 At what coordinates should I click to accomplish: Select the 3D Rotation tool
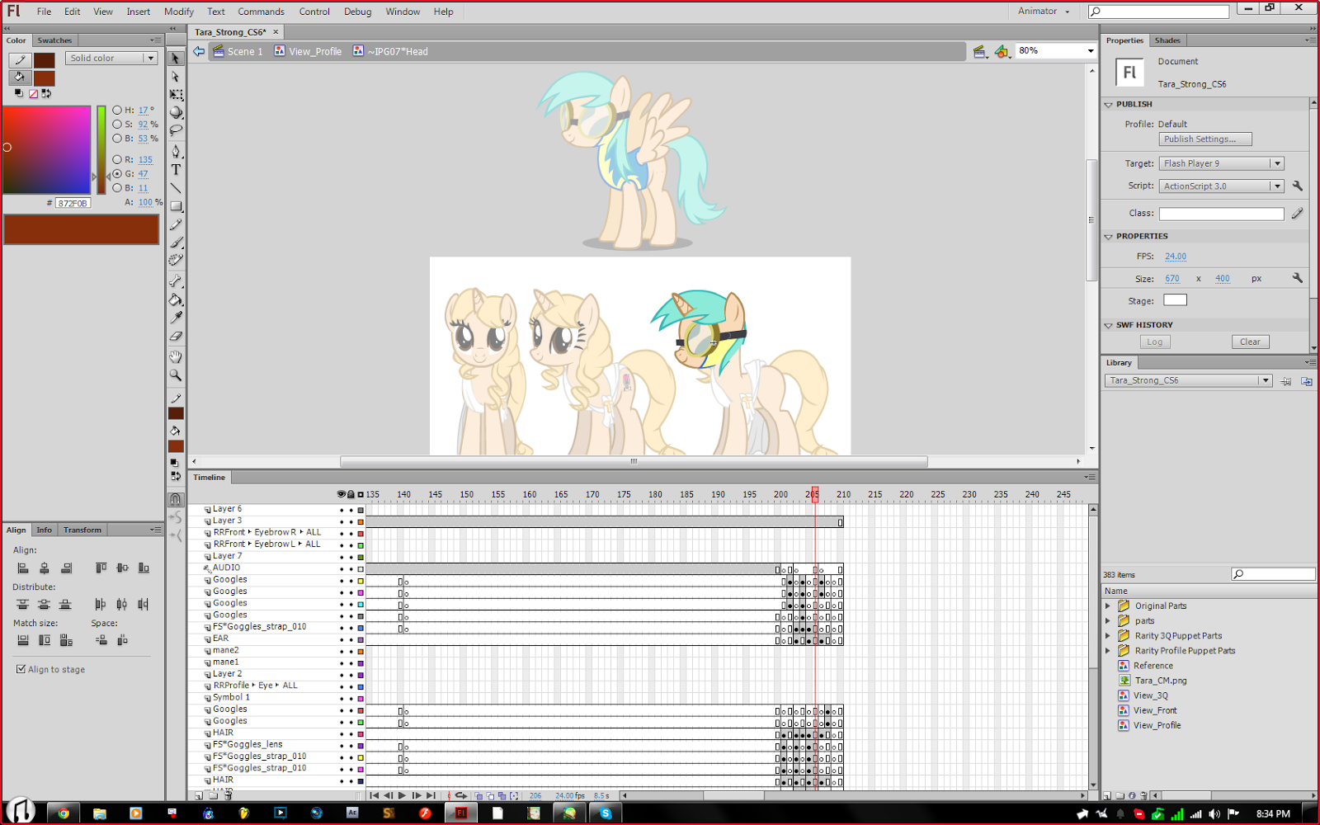176,112
